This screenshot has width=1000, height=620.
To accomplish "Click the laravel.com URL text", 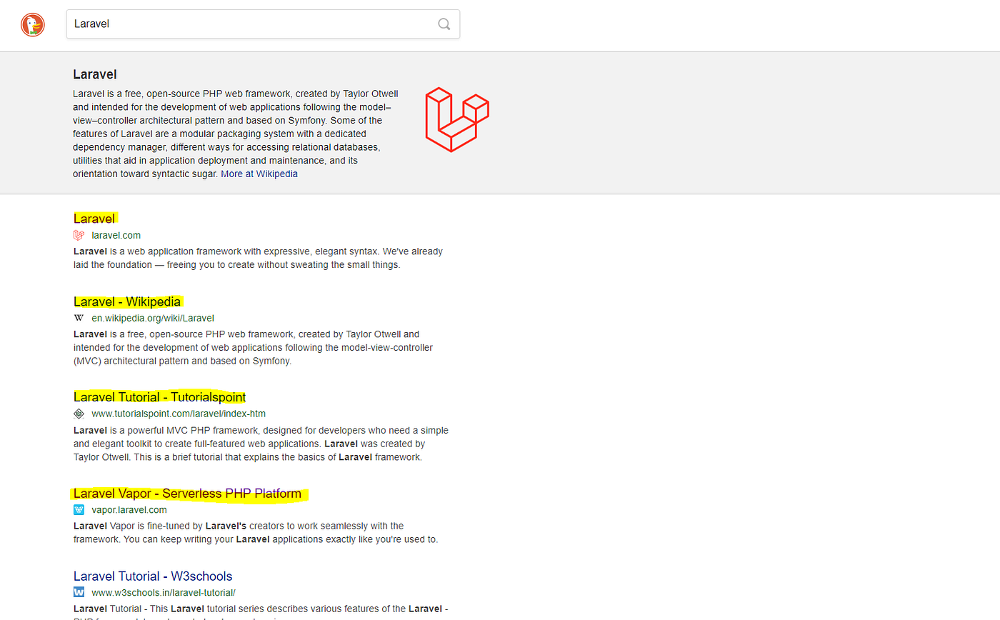I will coord(116,235).
